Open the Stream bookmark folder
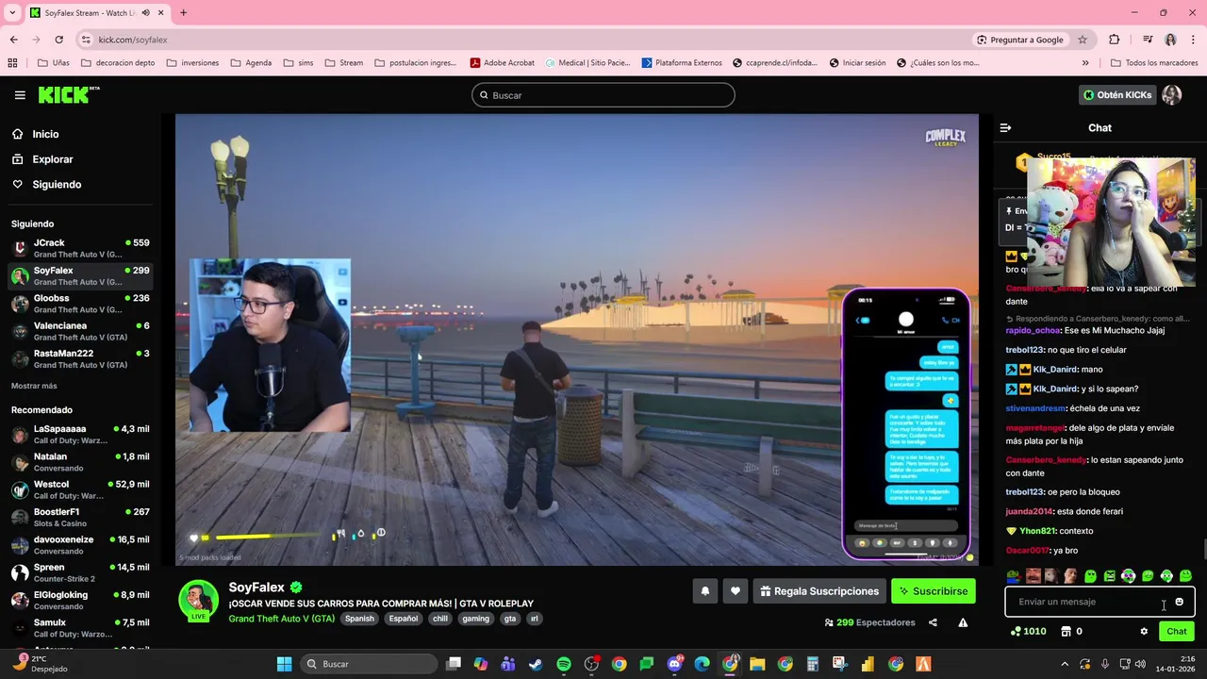Viewport: 1207px width, 679px height. coord(344,63)
